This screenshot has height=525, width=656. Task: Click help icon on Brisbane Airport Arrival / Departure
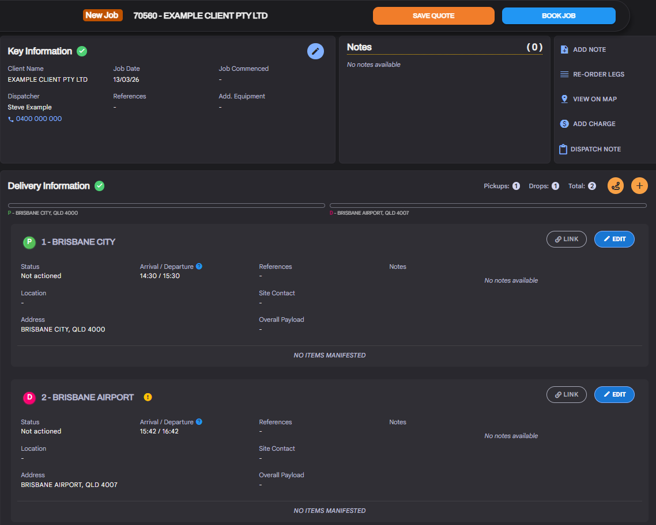(x=199, y=422)
